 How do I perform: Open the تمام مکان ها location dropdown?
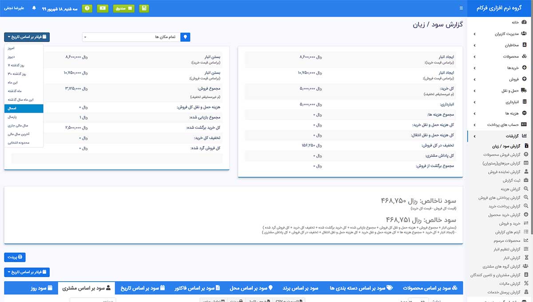pyautogui.click(x=131, y=37)
